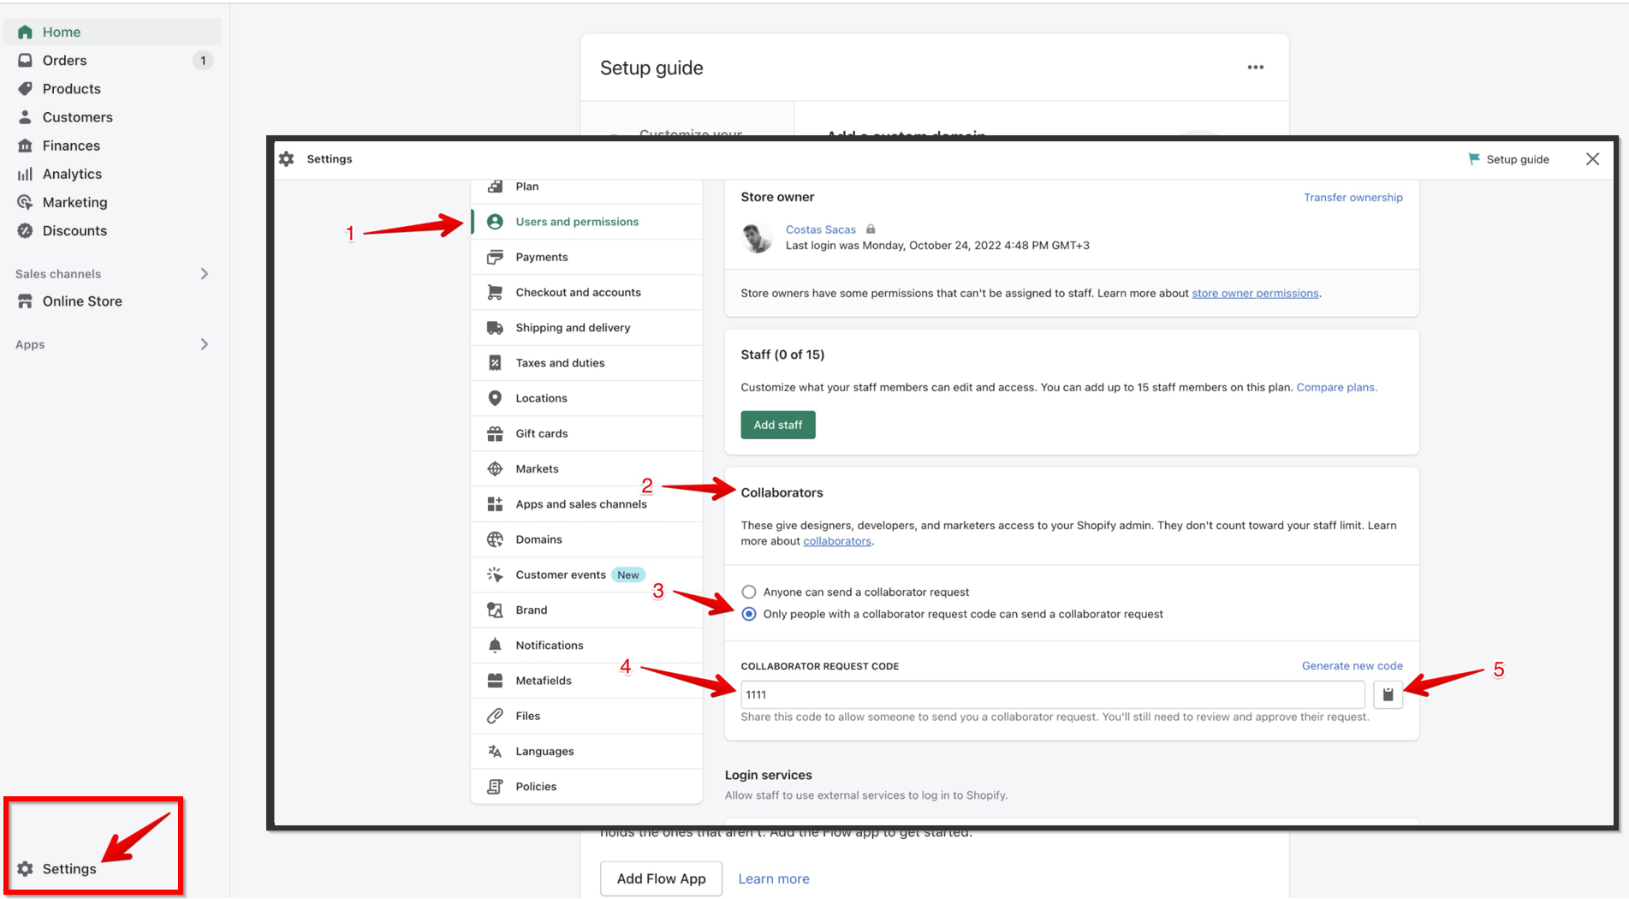Viewport: 1629px width, 899px height.
Task: Click the Domains globe icon
Action: [495, 539]
